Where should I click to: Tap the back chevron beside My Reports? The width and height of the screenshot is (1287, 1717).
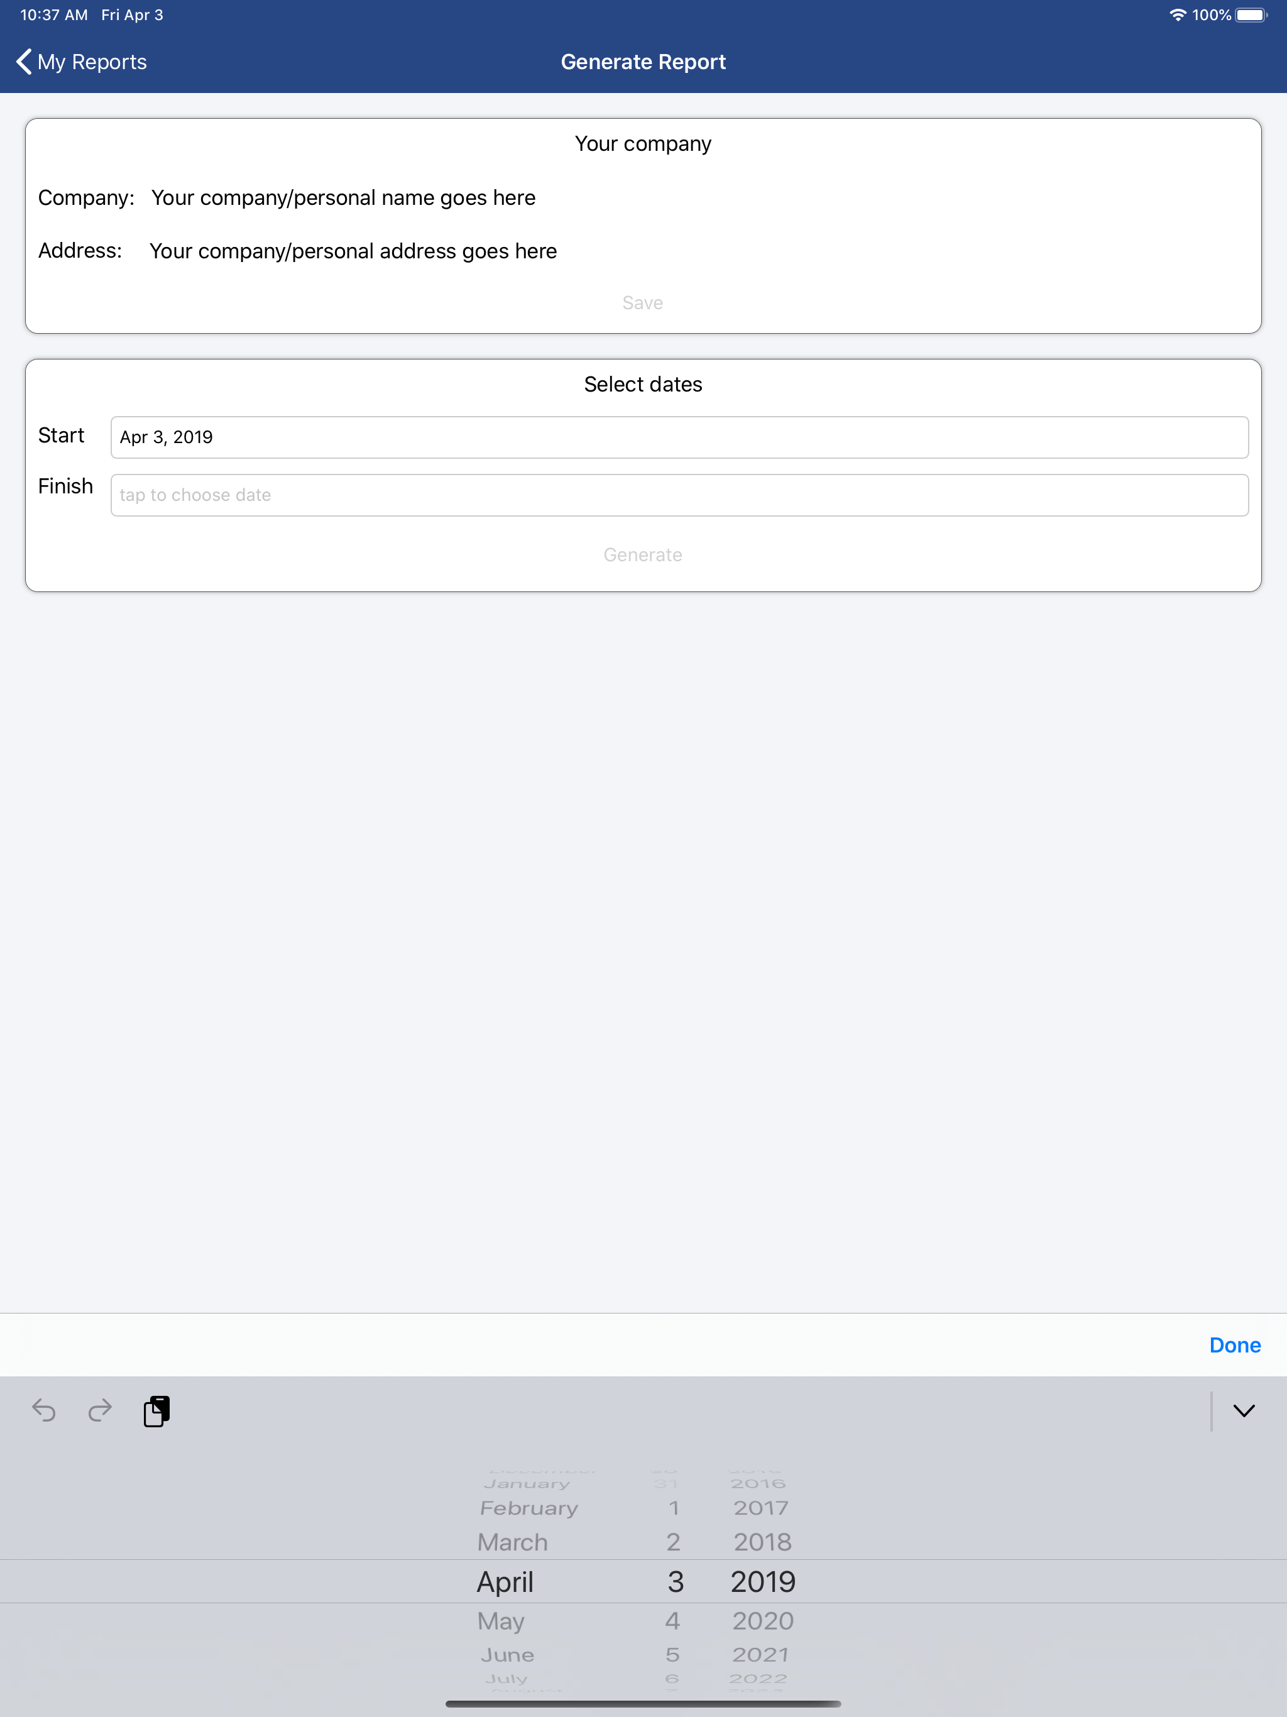pyautogui.click(x=23, y=62)
